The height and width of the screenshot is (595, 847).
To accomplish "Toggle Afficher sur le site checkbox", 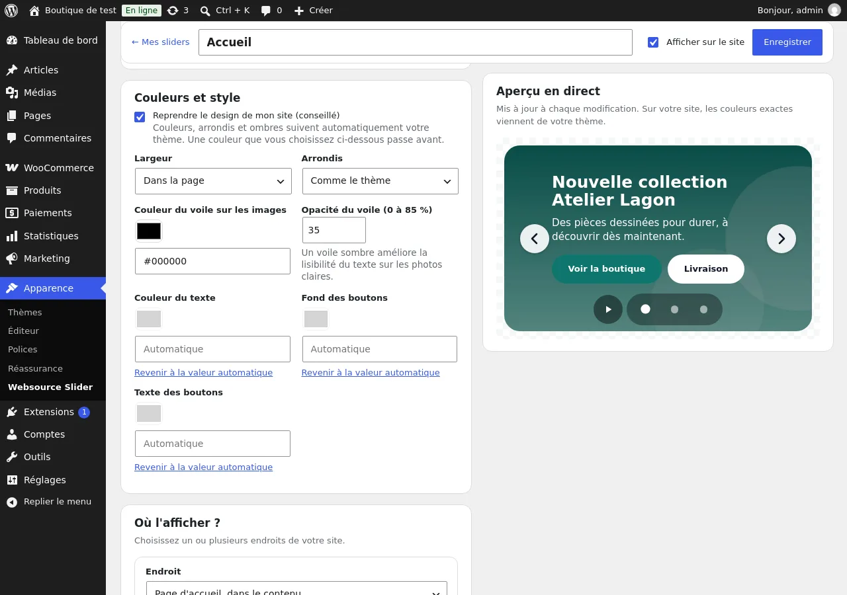I will (653, 42).
